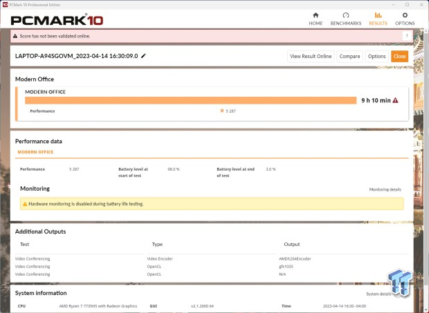The image size is (429, 313).
Task: Click the N/A output cell
Action: click(282, 274)
